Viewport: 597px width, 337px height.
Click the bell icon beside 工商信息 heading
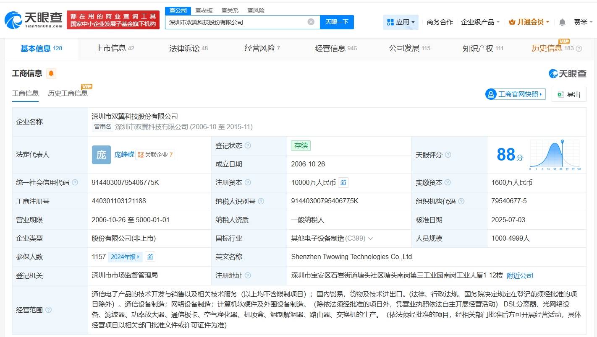coord(50,73)
